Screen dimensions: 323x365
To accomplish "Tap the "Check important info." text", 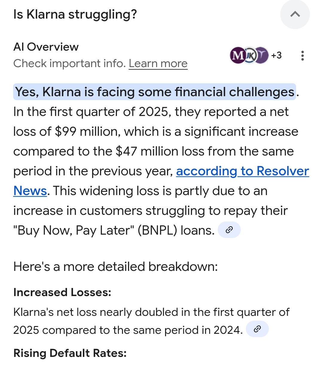I will (69, 64).
